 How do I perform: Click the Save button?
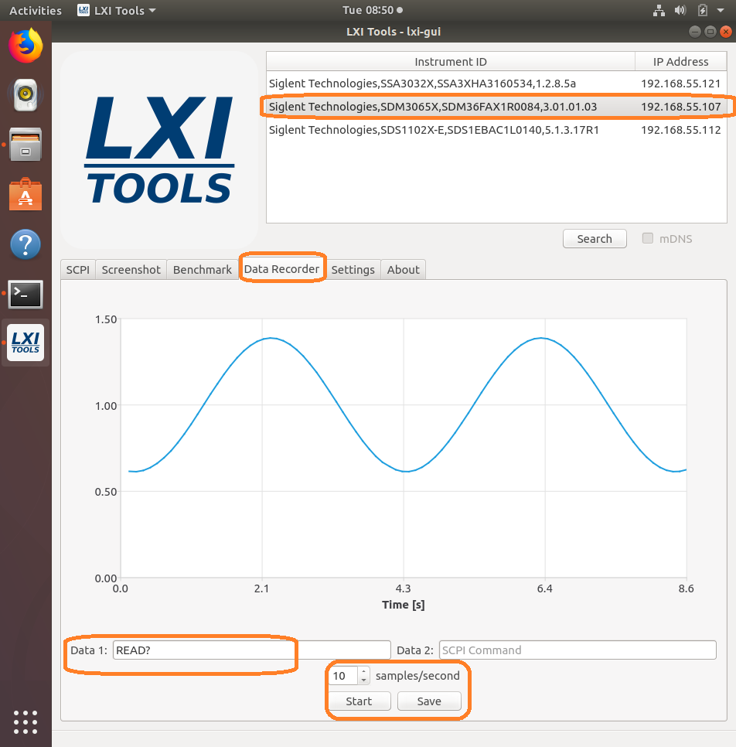click(x=429, y=701)
